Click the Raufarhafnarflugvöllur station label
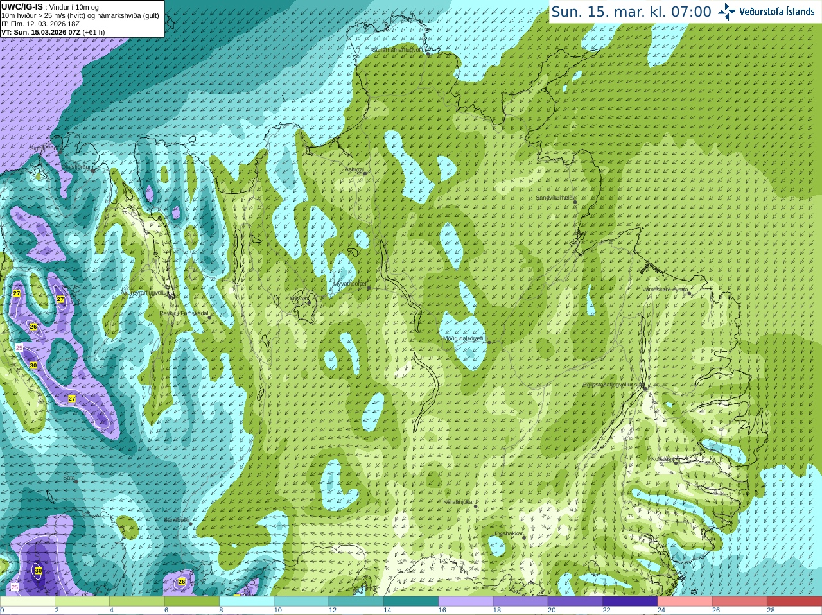The height and width of the screenshot is (615, 822). click(398, 50)
